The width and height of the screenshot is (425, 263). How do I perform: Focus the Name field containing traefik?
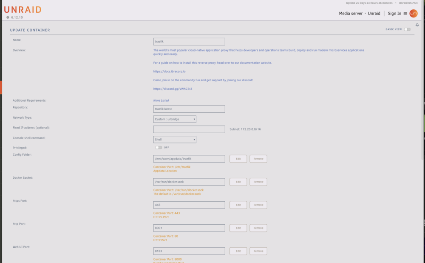pyautogui.click(x=189, y=42)
